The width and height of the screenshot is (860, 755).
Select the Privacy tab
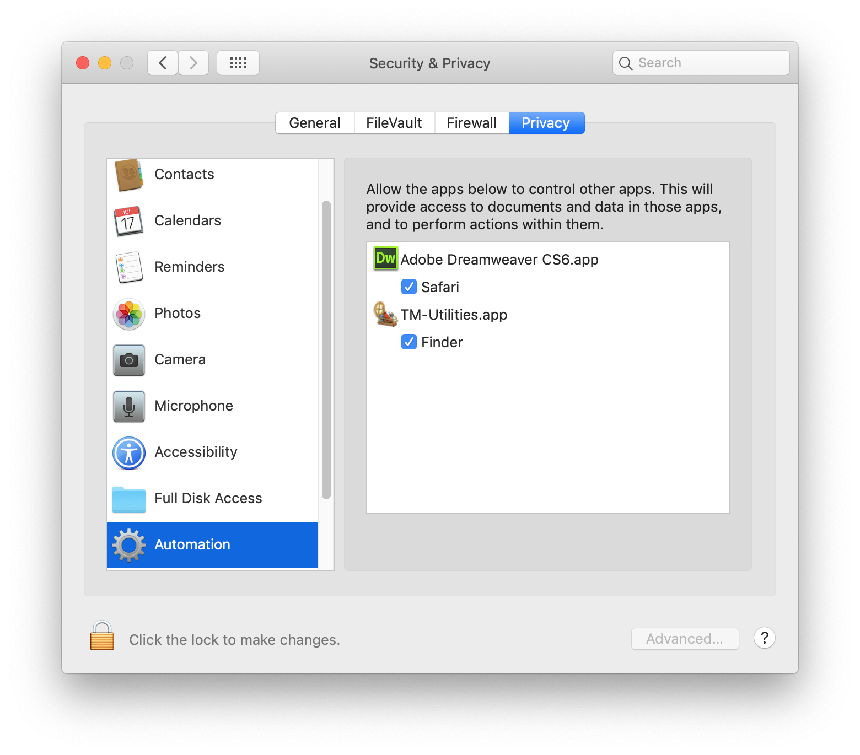click(546, 123)
